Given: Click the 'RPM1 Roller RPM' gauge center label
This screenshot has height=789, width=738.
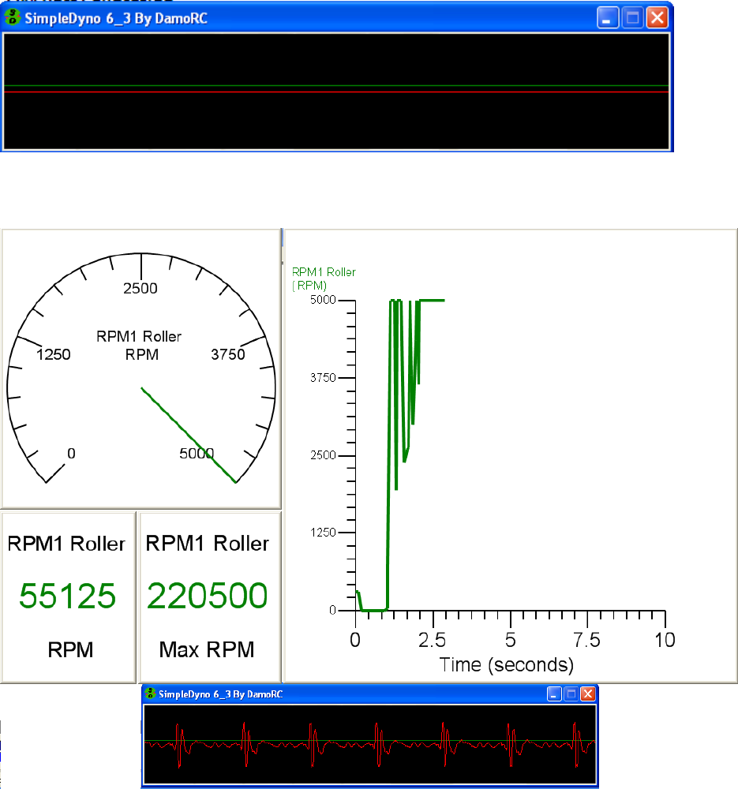Looking at the screenshot, I should [140, 346].
